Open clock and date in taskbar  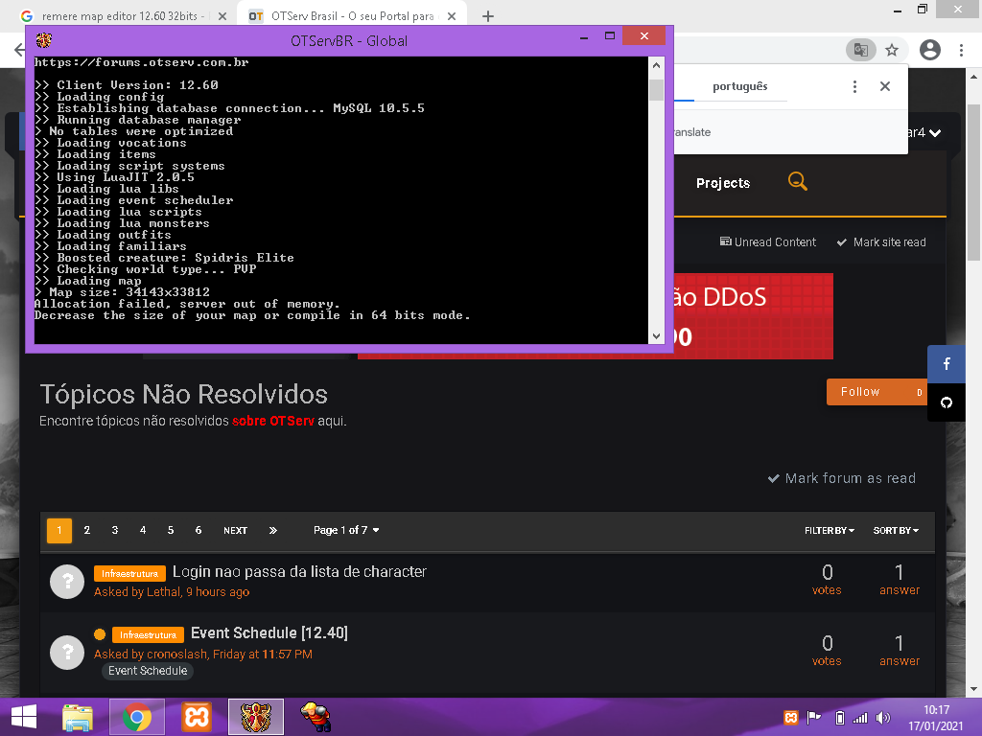936,717
